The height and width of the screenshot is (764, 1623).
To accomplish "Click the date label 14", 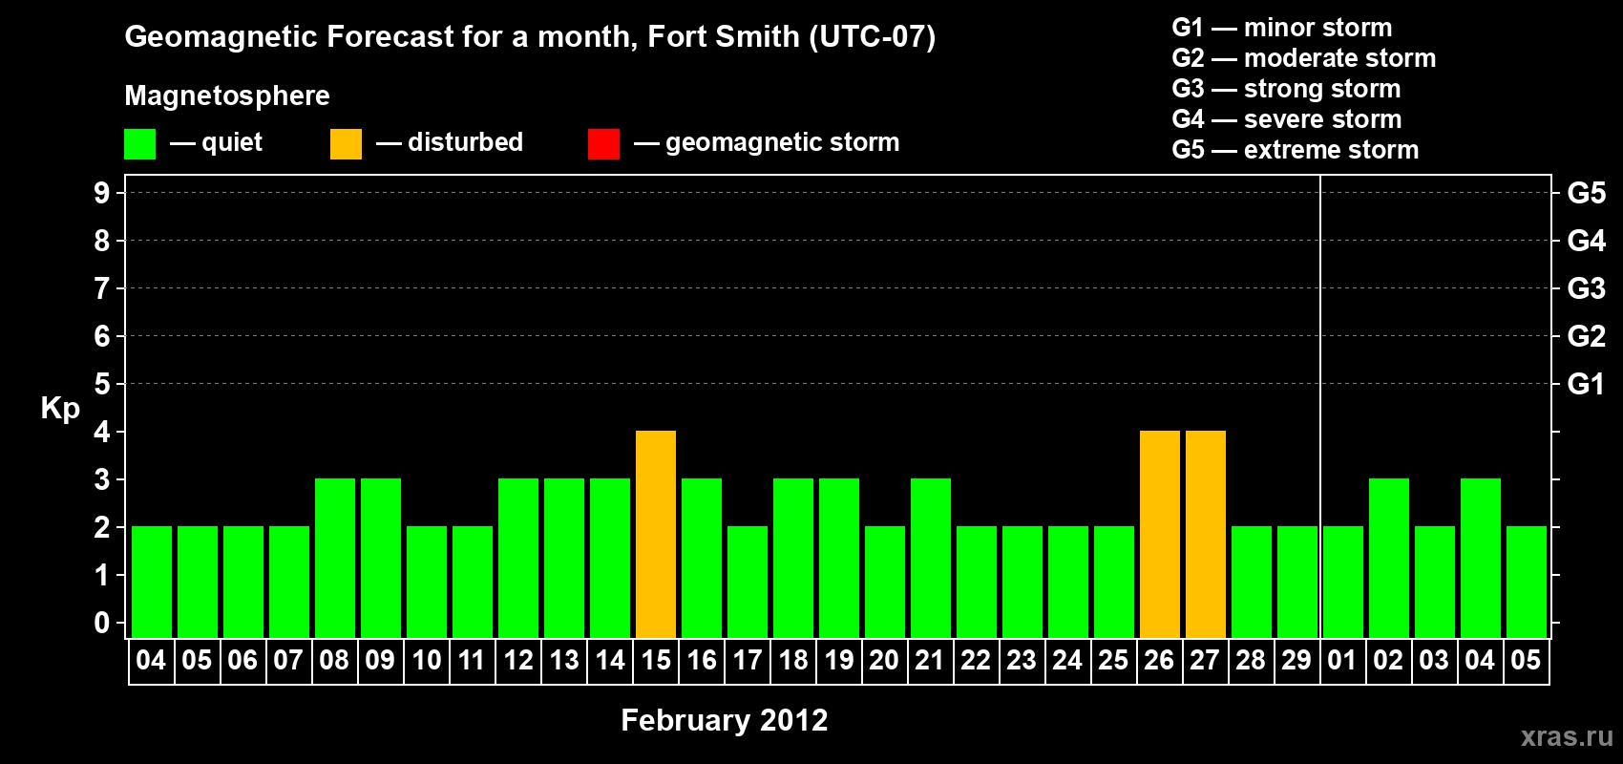I will [610, 661].
